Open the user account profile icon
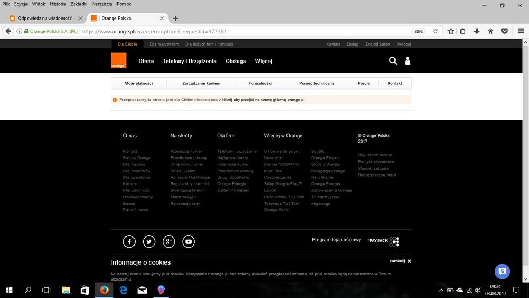This screenshot has width=529, height=298. (407, 61)
